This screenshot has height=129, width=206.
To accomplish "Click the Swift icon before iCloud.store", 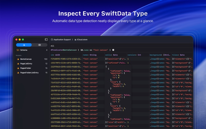I will tap(75, 39).
